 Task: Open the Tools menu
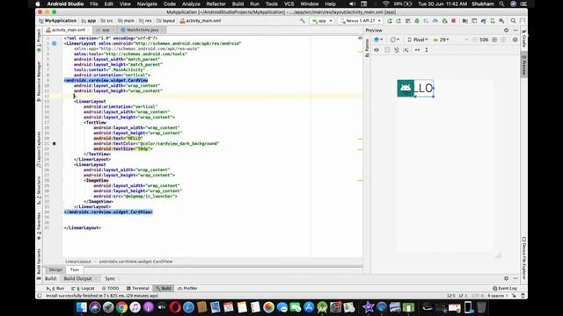[x=272, y=4]
